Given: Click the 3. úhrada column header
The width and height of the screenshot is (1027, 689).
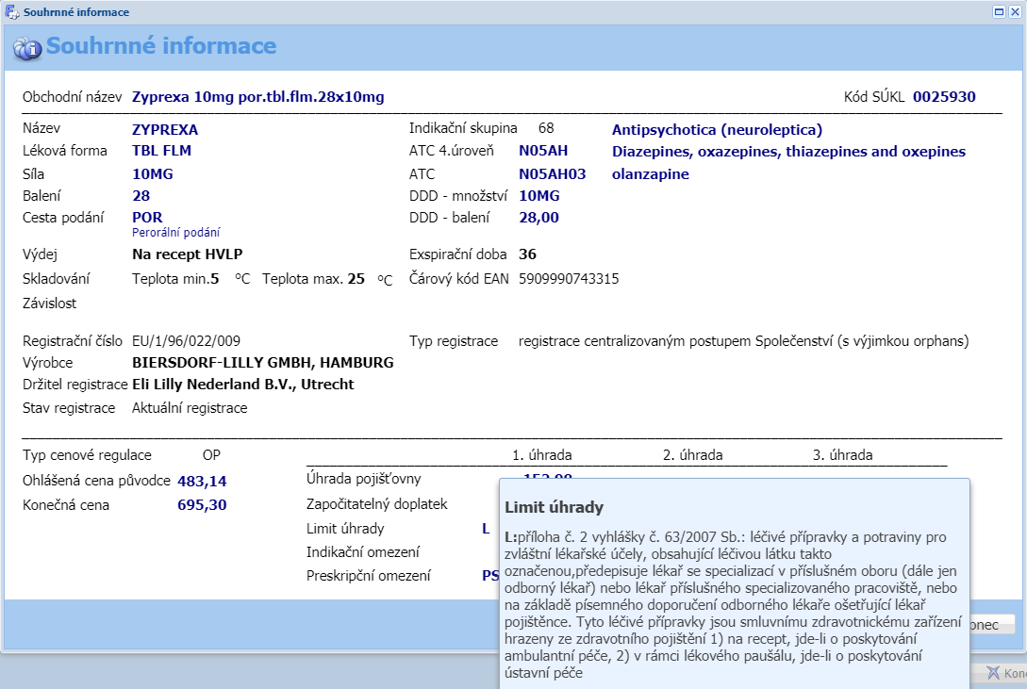Looking at the screenshot, I should point(842,455).
